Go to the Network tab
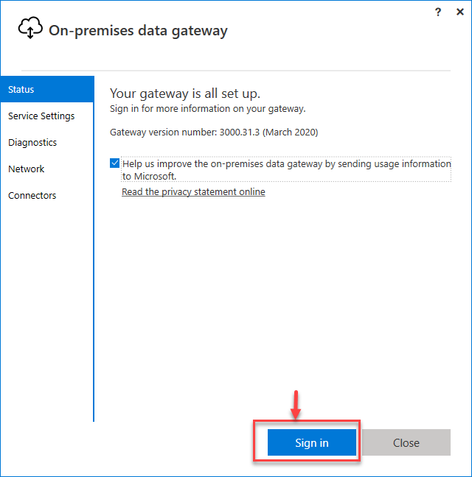 click(27, 169)
